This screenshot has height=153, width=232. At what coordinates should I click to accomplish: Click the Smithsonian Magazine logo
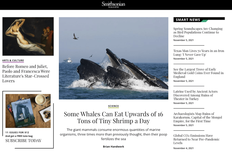[113, 5]
